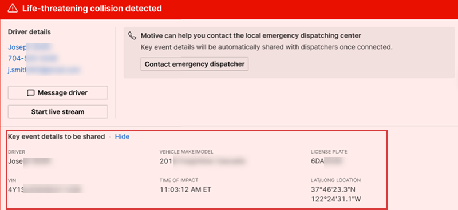
Task: Click the driver name in key event details
Action: tap(30, 161)
